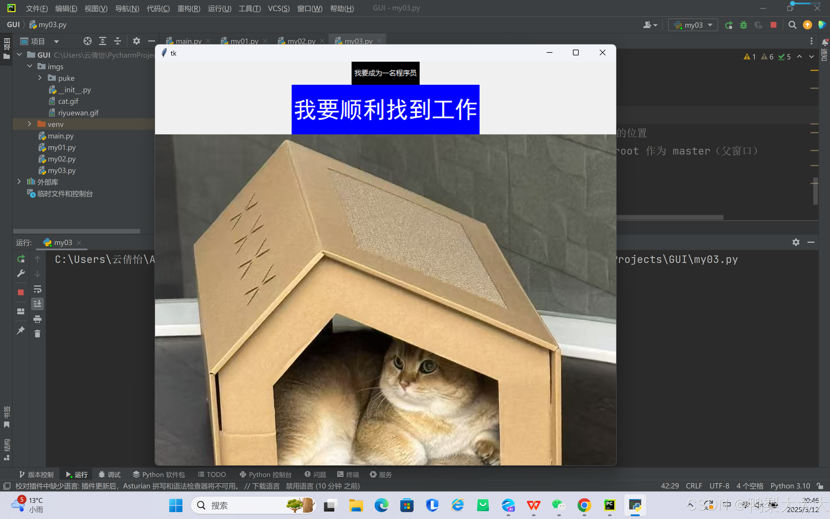Open the Search Everywhere magnifier icon
Image resolution: width=830 pixels, height=519 pixels.
(x=792, y=25)
